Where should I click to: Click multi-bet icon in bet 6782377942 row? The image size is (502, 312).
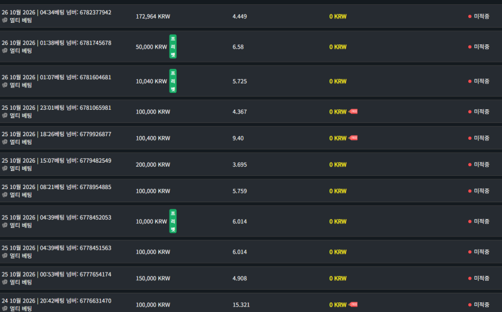(x=5, y=20)
